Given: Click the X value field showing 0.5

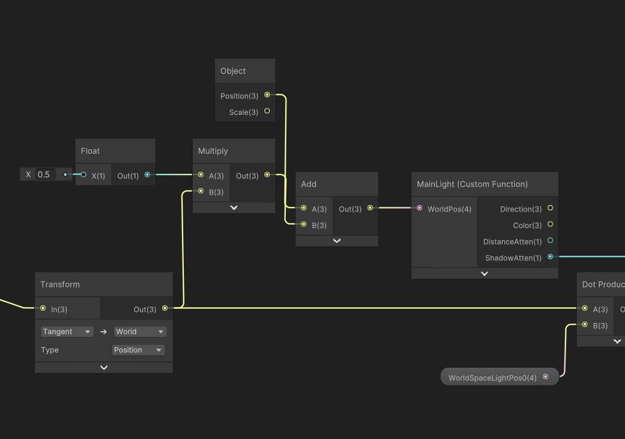Looking at the screenshot, I should click(x=45, y=174).
